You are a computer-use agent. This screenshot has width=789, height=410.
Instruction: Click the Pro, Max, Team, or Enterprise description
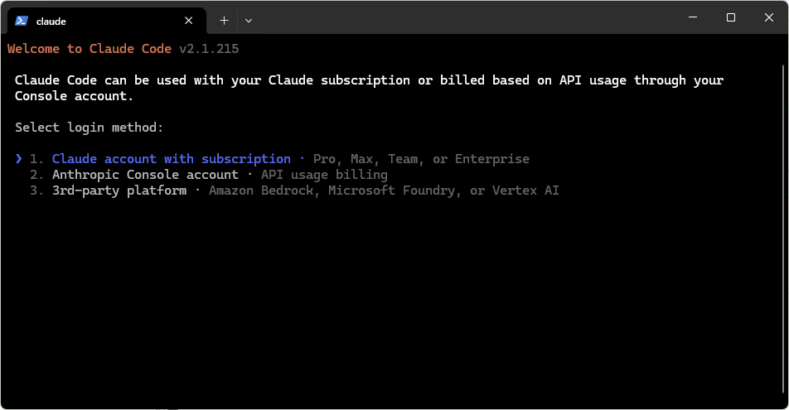pyautogui.click(x=421, y=159)
